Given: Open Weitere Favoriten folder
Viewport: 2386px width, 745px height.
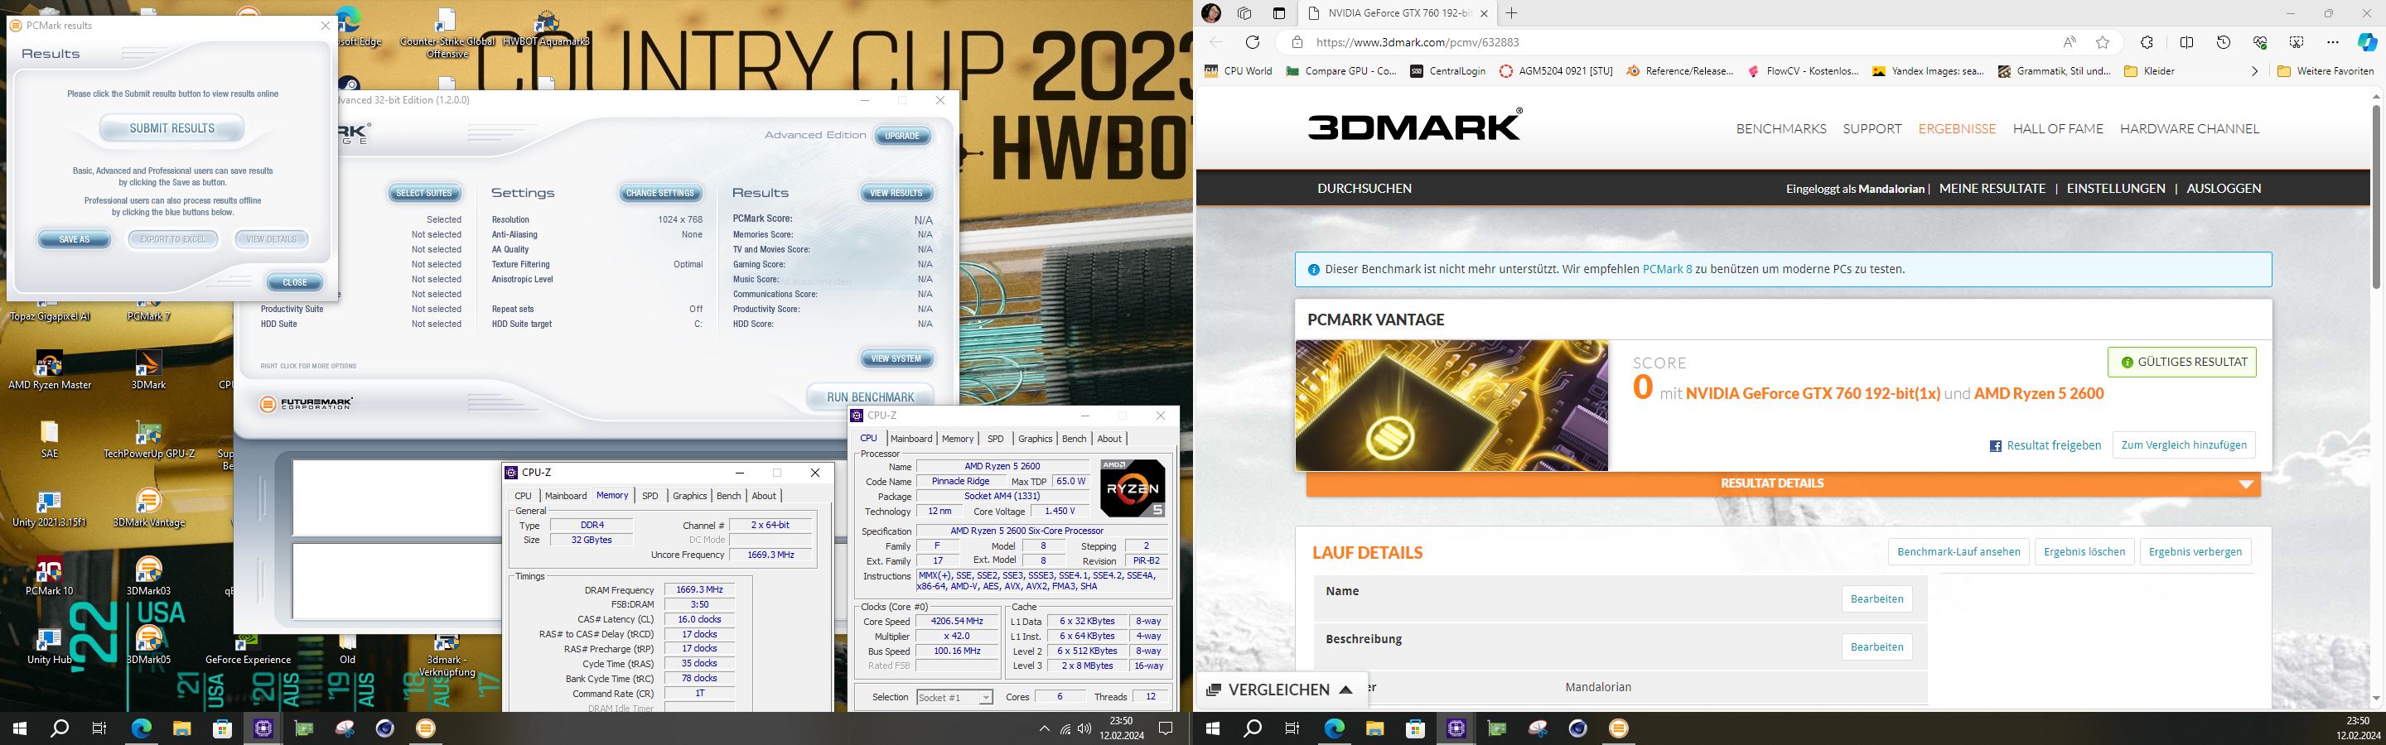Looking at the screenshot, I should (x=2325, y=70).
